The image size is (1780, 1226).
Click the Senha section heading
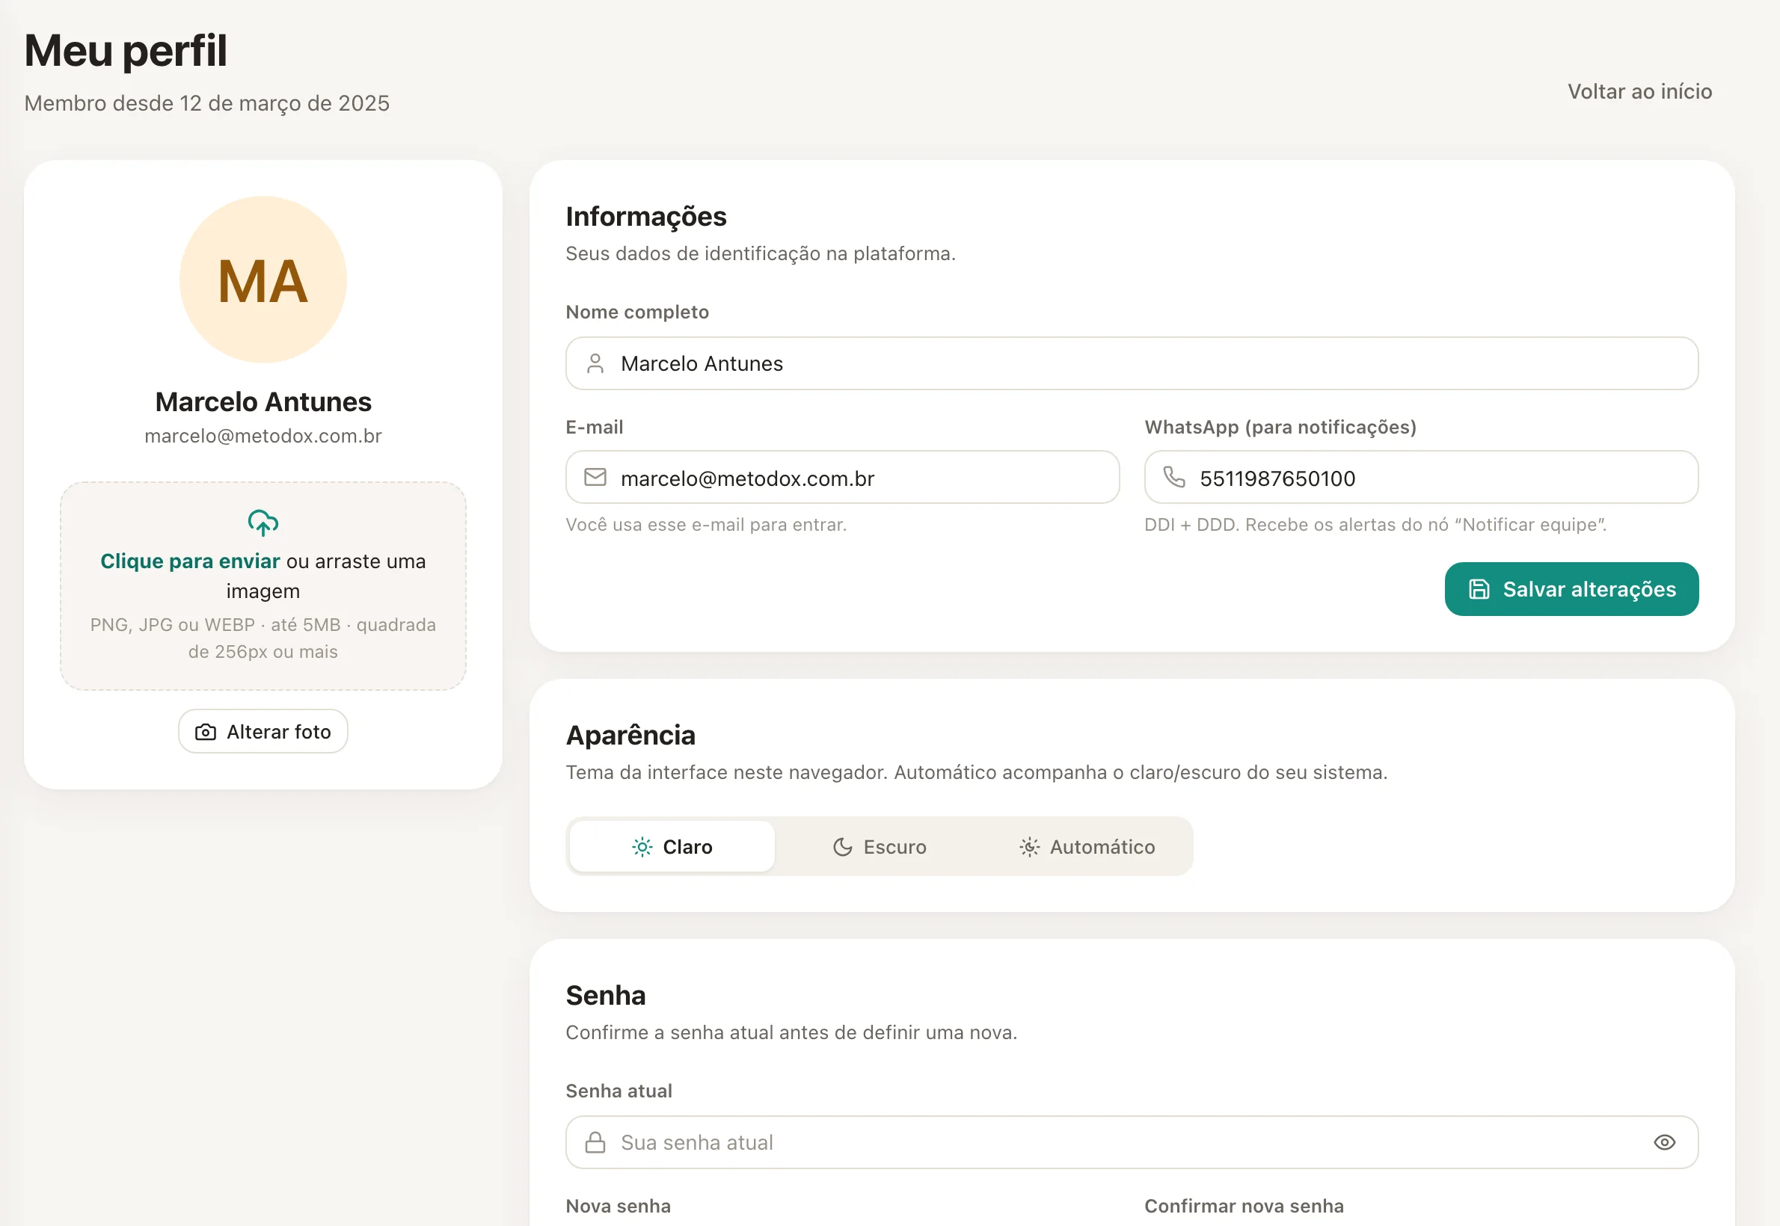[606, 996]
